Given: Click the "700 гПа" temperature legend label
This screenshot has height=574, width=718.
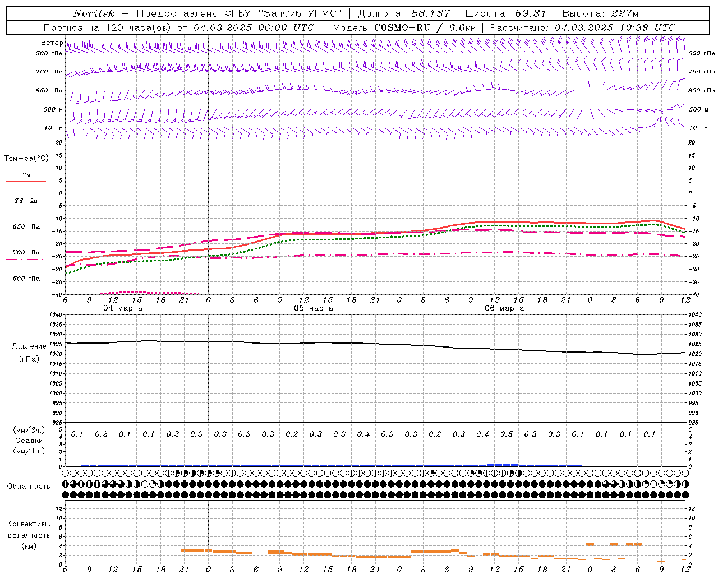Looking at the screenshot, I should point(26,253).
